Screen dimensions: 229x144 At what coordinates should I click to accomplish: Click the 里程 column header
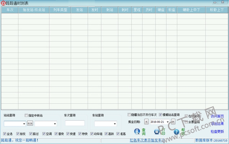pyautogui.click(x=137, y=10)
